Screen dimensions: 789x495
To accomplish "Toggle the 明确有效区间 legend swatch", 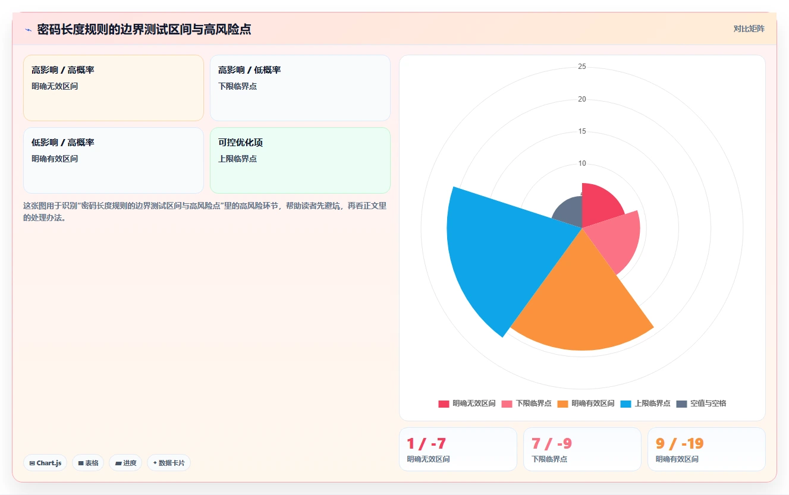I will coord(562,403).
